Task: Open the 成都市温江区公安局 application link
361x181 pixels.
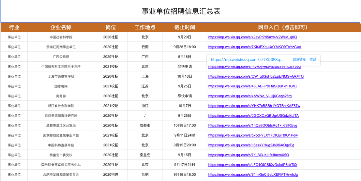Action: click(253, 125)
